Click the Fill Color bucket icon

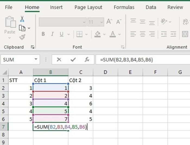pyautogui.click(x=97, y=34)
